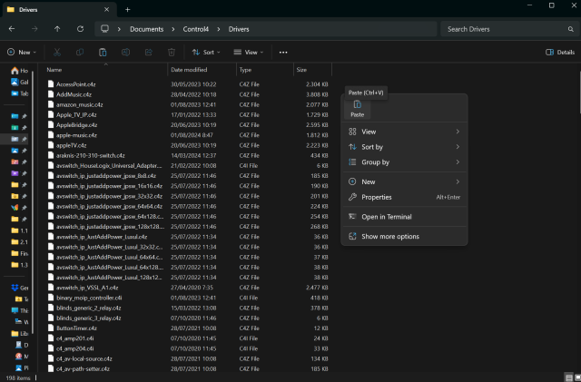The height and width of the screenshot is (382, 581).
Task: Click Documents in the address bar
Action: [x=147, y=29]
